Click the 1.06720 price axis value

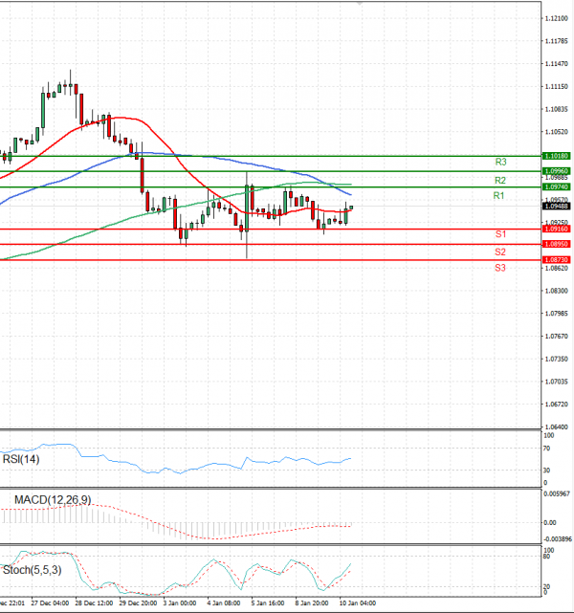tap(557, 405)
